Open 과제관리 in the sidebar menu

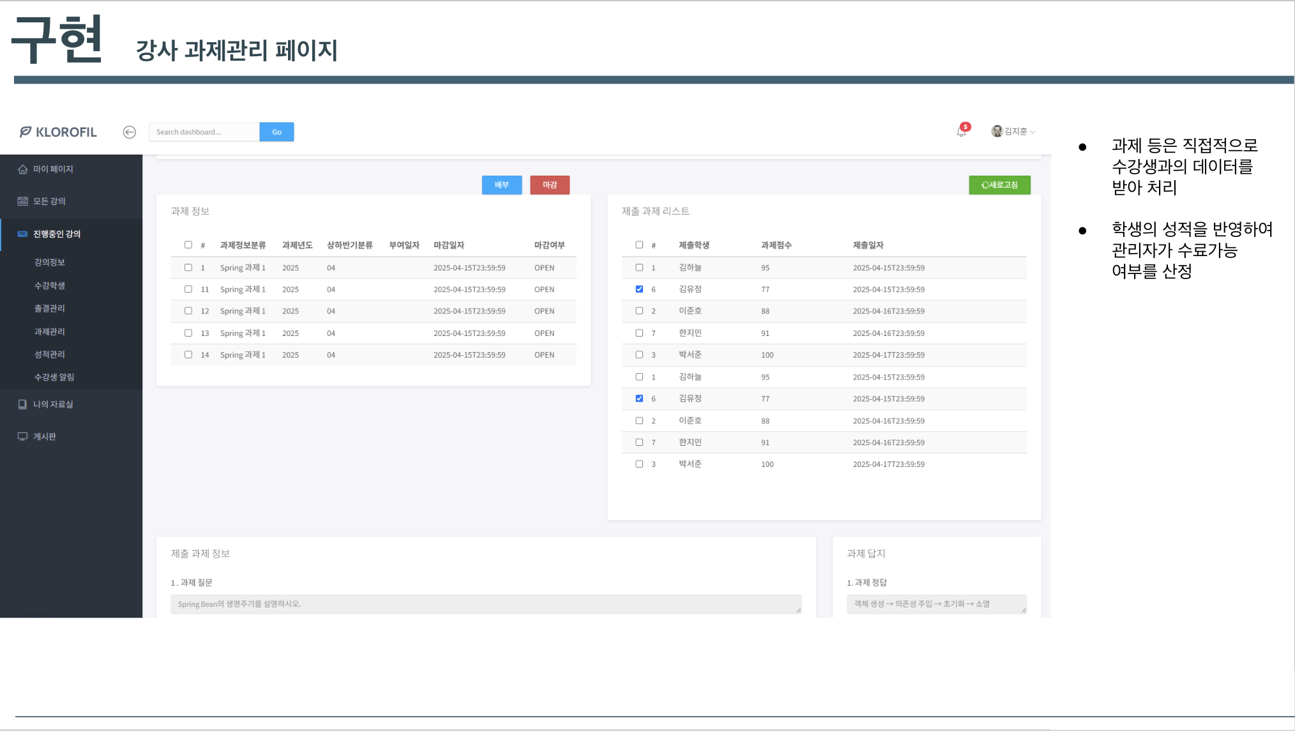point(49,331)
